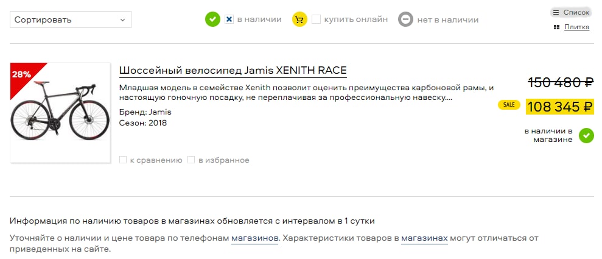The image size is (602, 259).
Task: Click the «в наличии в магазине» text
Action: [548, 135]
